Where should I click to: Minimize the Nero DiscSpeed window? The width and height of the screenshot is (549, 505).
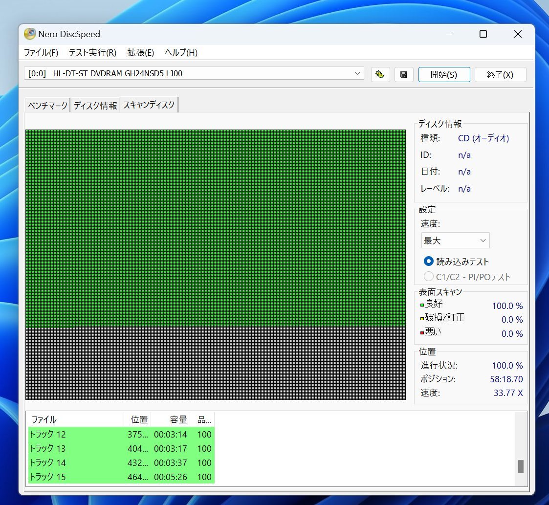tap(450, 34)
